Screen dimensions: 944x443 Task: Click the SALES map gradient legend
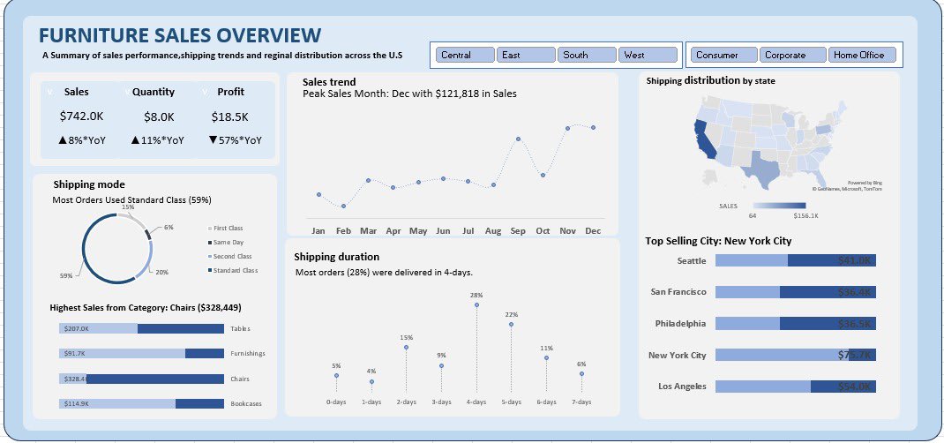point(779,206)
